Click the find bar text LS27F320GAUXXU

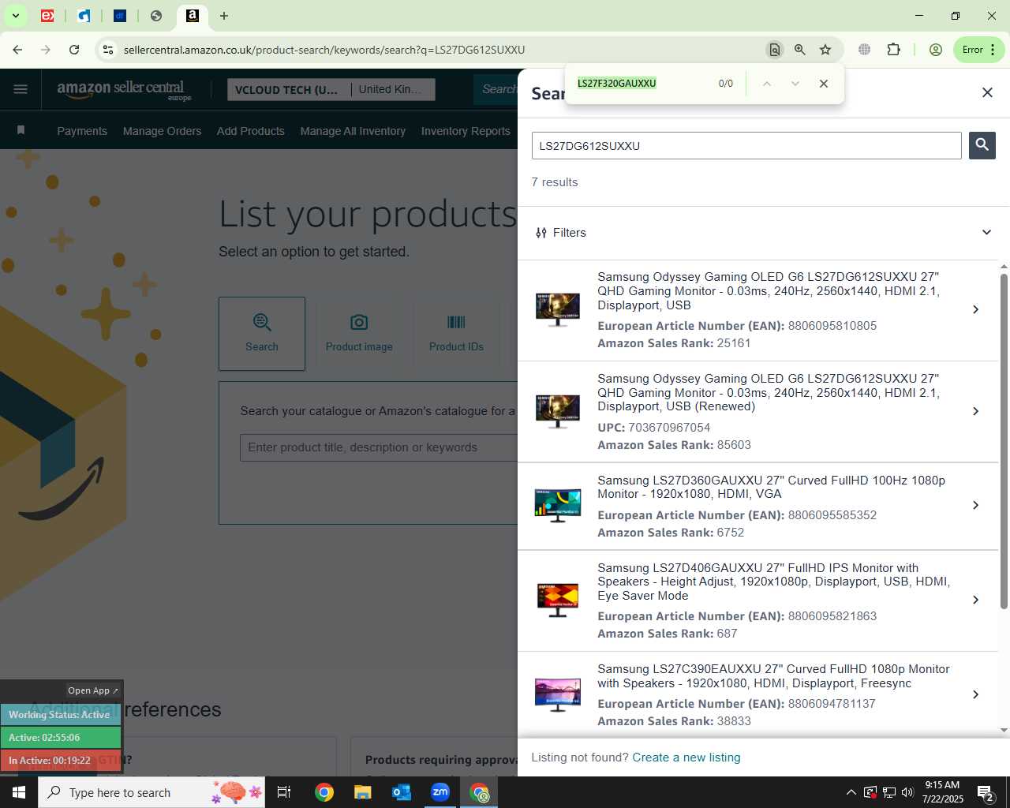[616, 84]
